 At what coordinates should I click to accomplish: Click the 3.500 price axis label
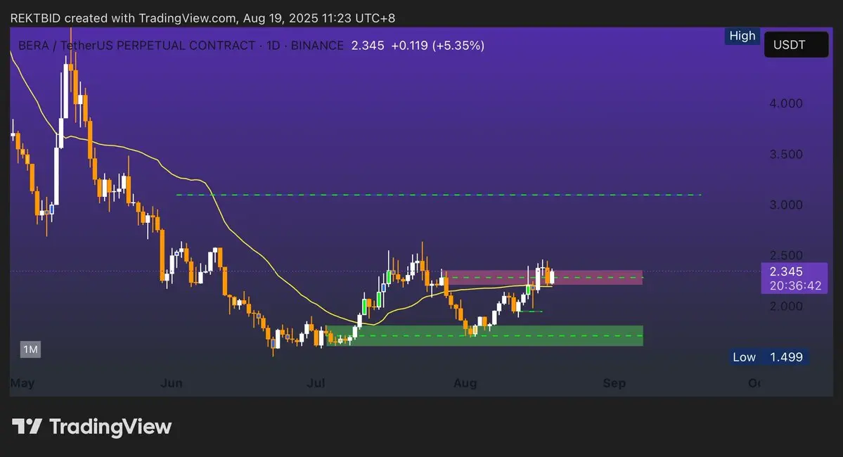(785, 154)
